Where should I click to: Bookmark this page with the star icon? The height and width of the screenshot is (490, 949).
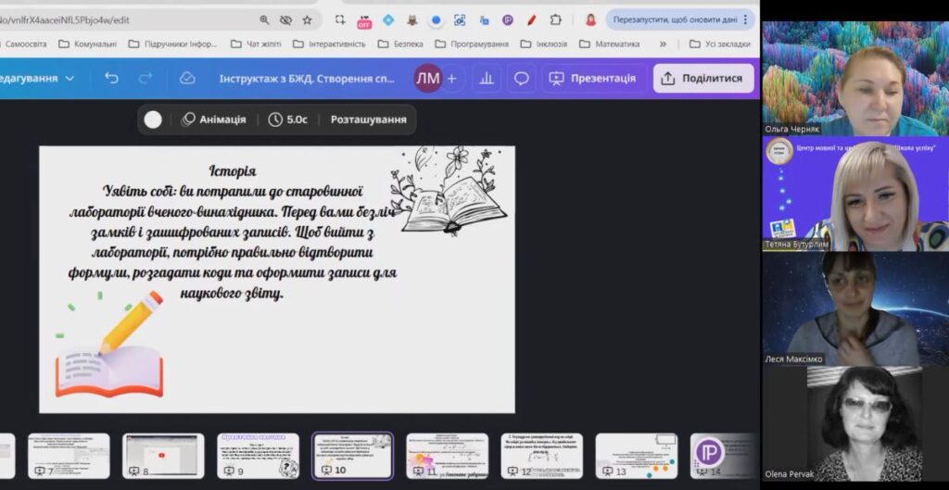(x=307, y=20)
